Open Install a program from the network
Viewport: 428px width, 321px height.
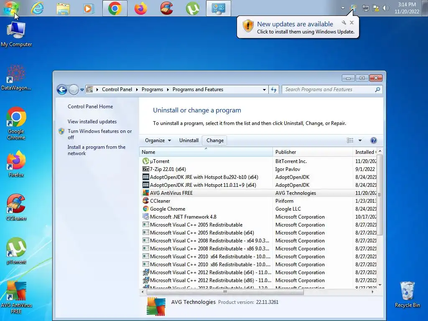[97, 150]
